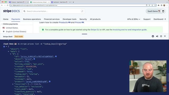Open Developer tools nav item

pos(69,19)
